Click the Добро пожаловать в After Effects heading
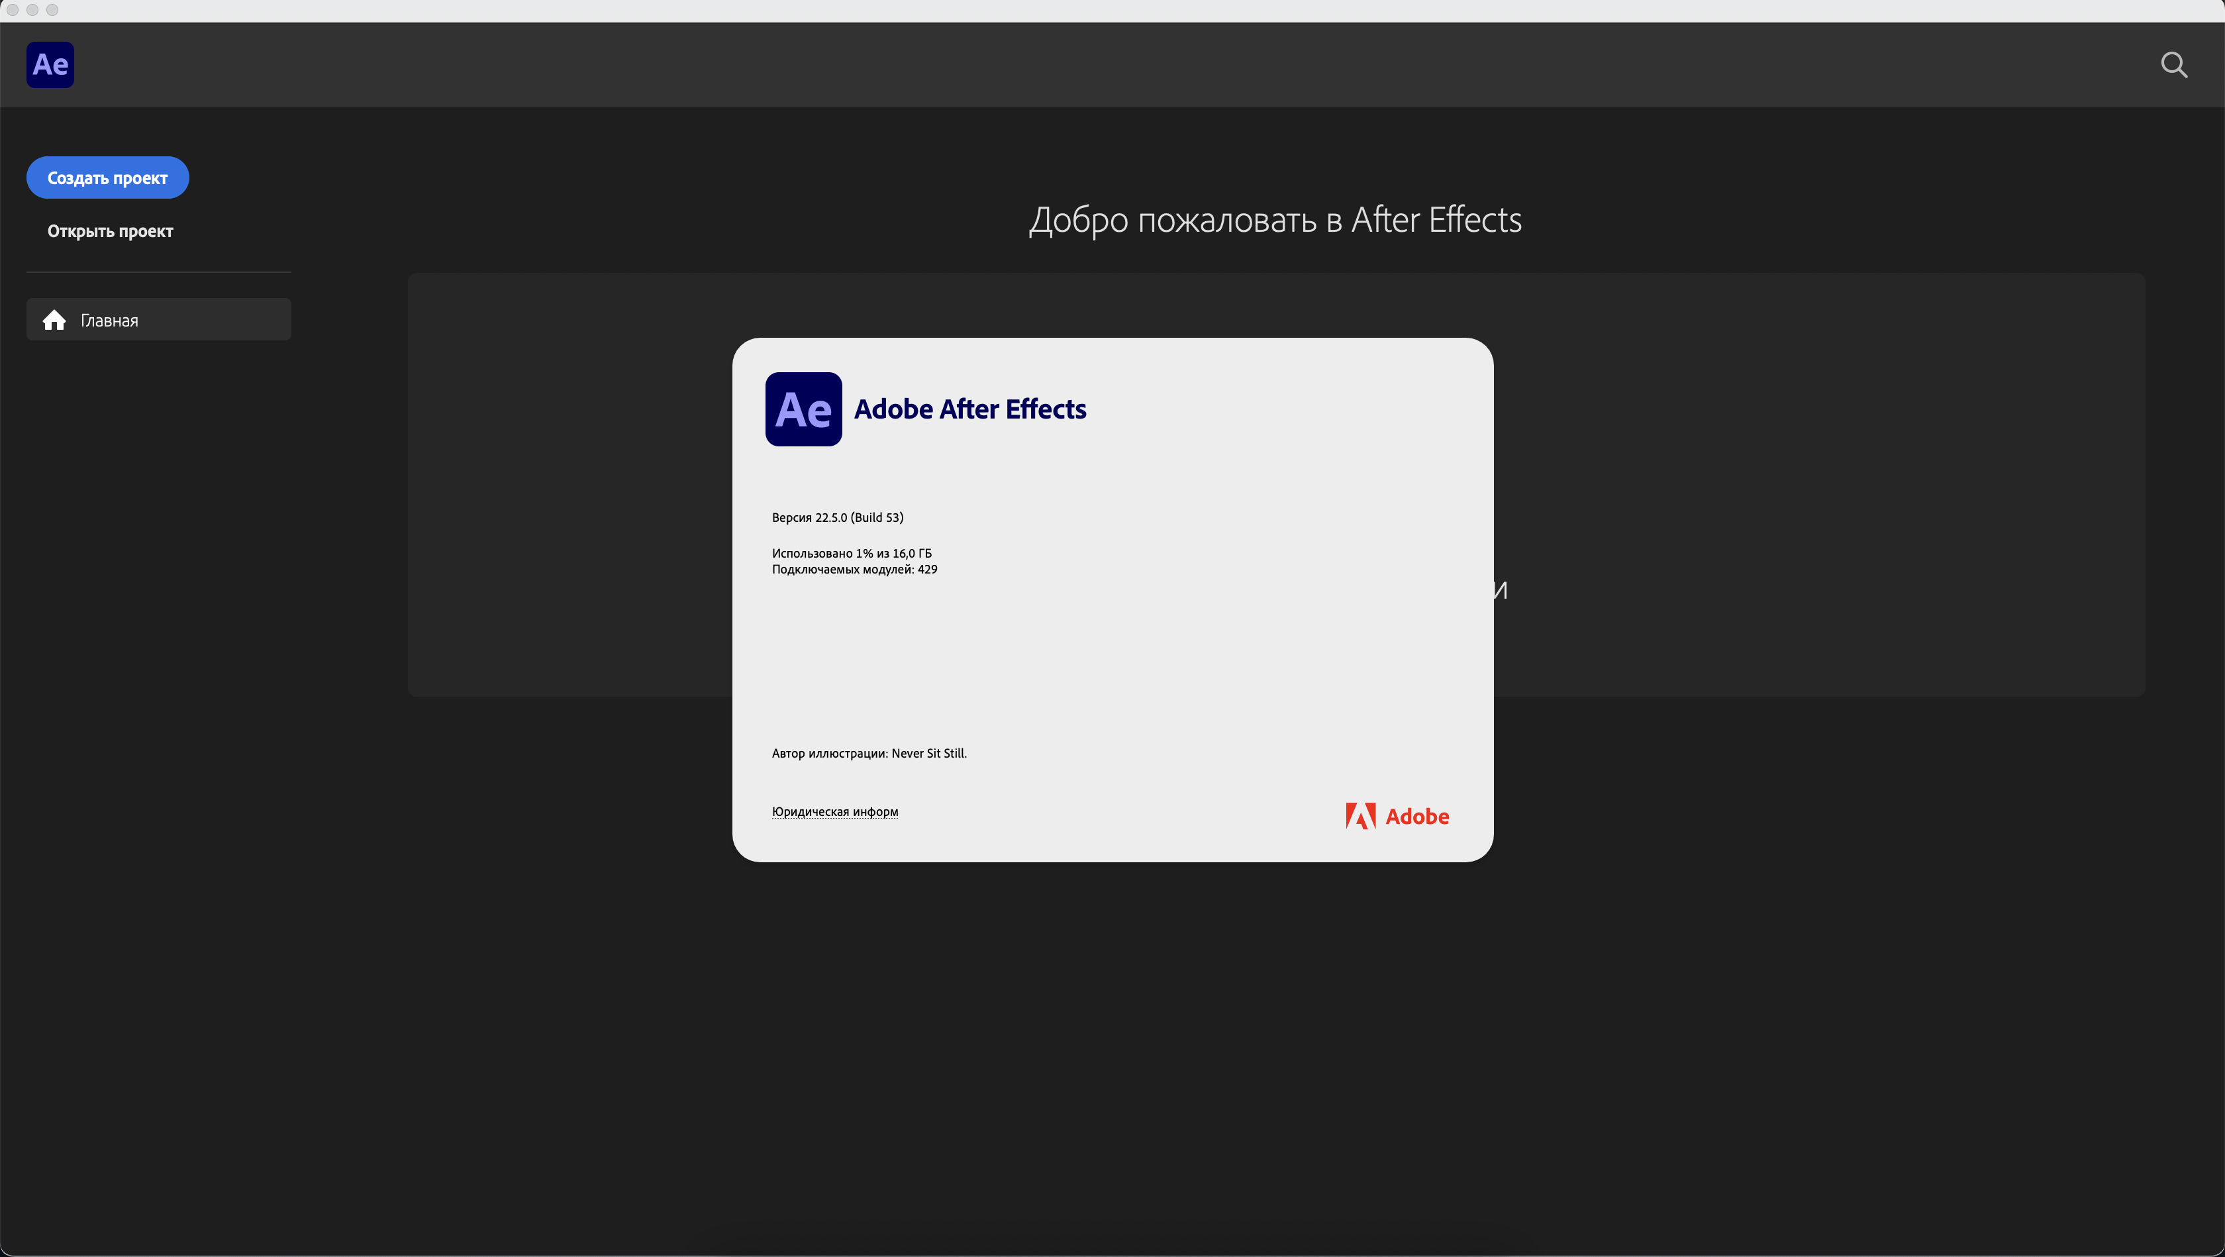2225x1257 pixels. pos(1275,221)
